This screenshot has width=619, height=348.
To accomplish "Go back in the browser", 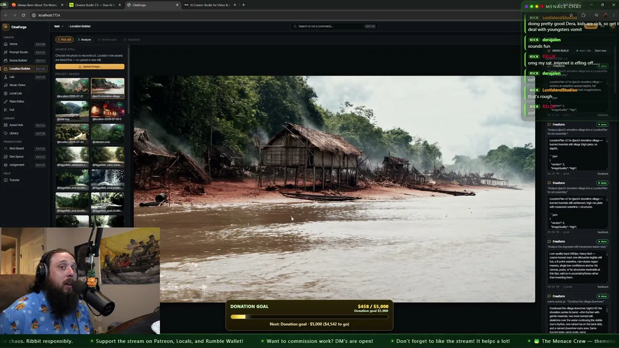I will click(6, 15).
